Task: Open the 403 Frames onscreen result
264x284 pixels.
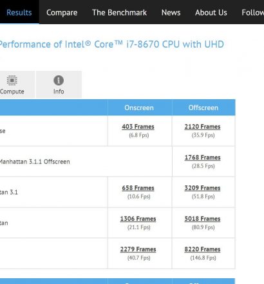Action: point(138,127)
